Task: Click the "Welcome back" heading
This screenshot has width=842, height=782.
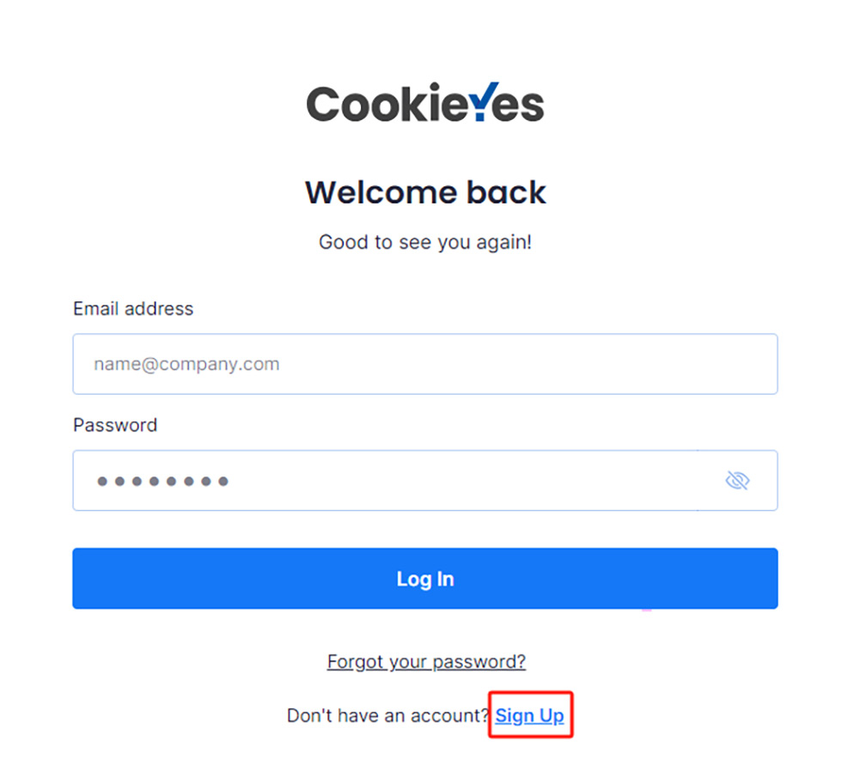Action: point(425,192)
